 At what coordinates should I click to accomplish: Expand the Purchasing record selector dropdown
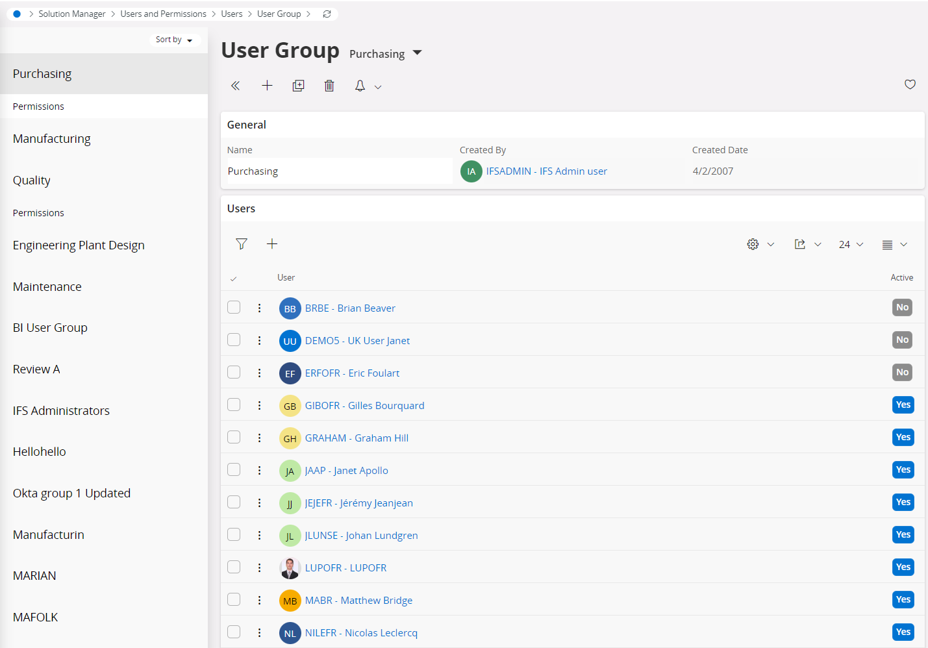click(x=417, y=53)
